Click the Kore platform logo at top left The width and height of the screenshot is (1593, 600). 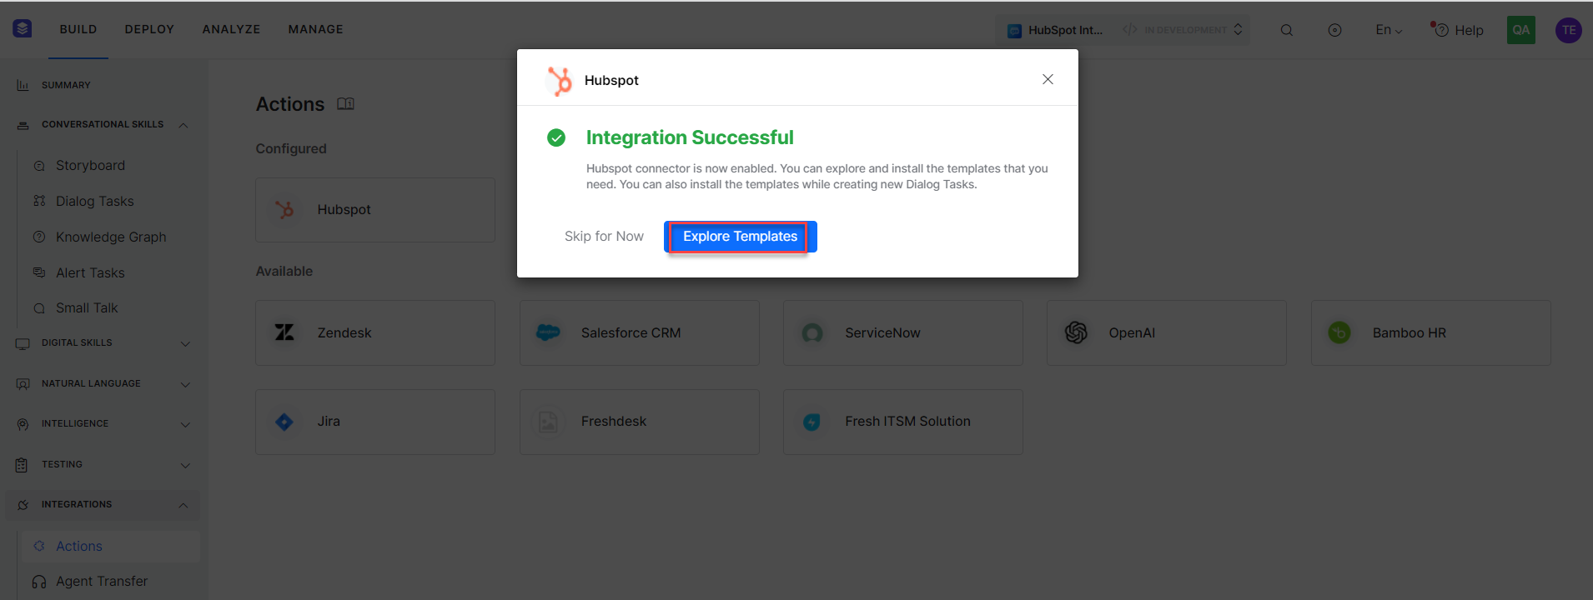tap(23, 29)
